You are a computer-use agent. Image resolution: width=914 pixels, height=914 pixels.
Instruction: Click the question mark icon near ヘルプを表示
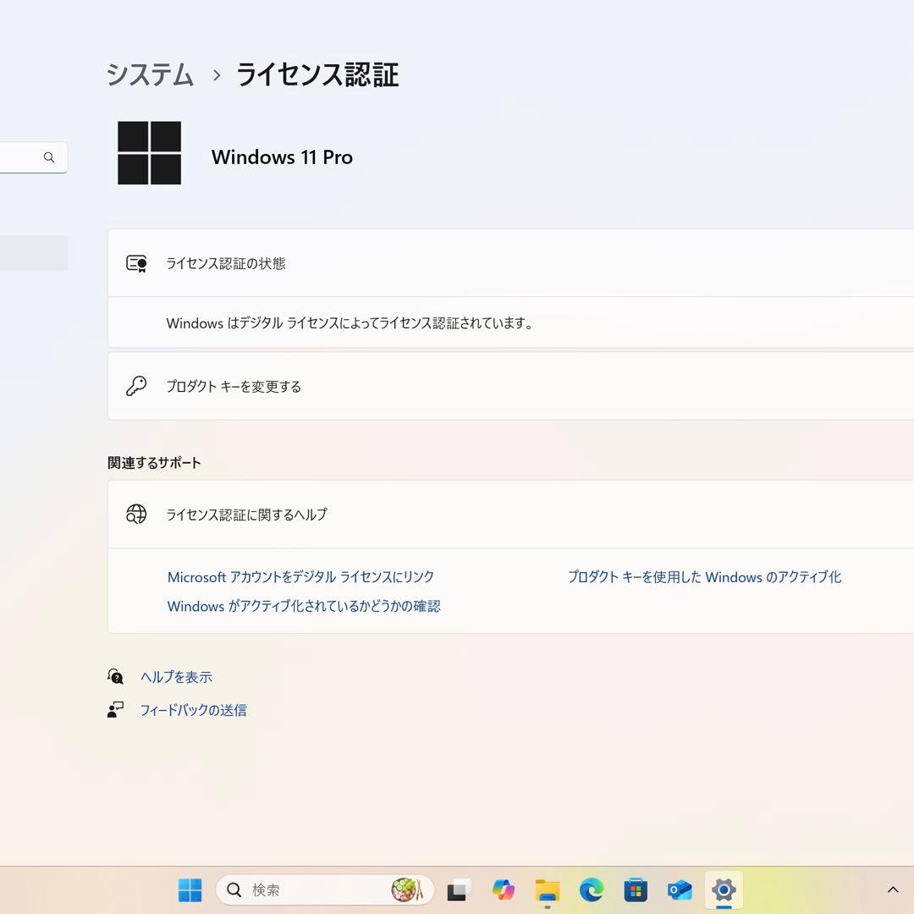[x=116, y=676]
